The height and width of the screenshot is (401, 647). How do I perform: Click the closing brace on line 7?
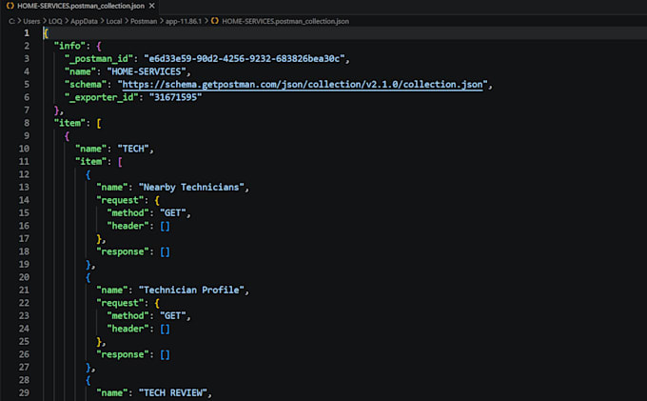56,110
